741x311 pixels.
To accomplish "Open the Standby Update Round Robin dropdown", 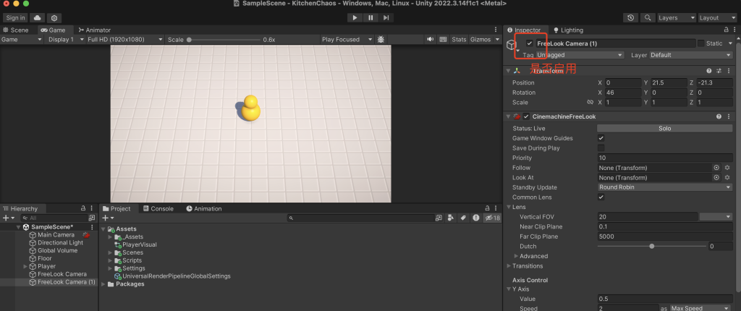I will 665,187.
